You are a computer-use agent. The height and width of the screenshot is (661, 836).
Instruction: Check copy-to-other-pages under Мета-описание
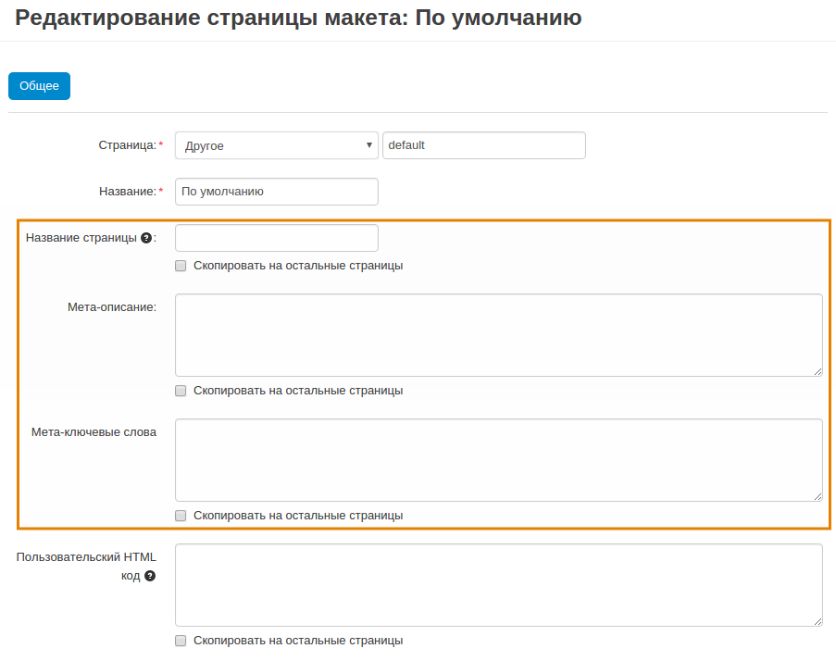coord(181,391)
